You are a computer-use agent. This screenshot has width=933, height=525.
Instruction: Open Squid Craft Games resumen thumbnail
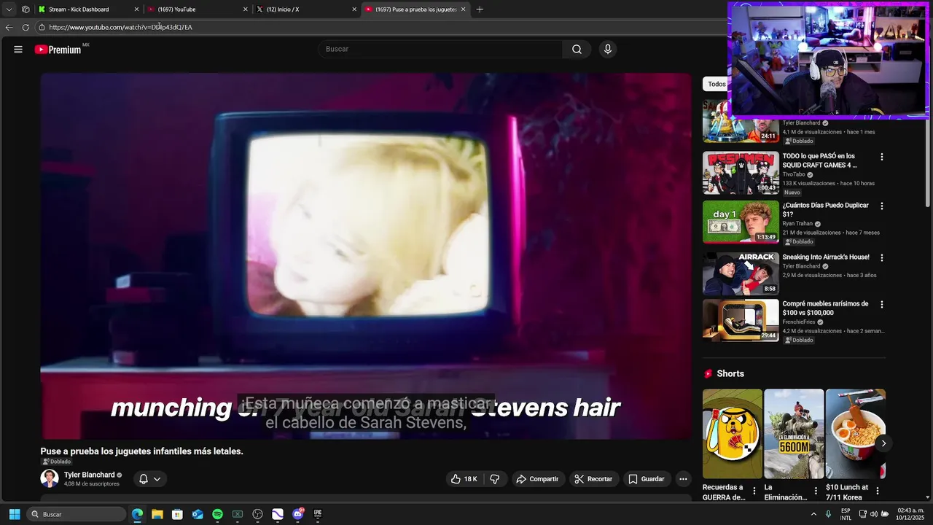tap(741, 173)
